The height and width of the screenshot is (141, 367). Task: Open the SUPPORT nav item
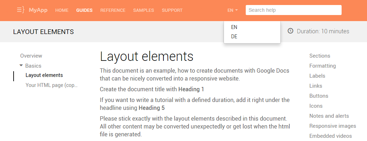tap(172, 10)
